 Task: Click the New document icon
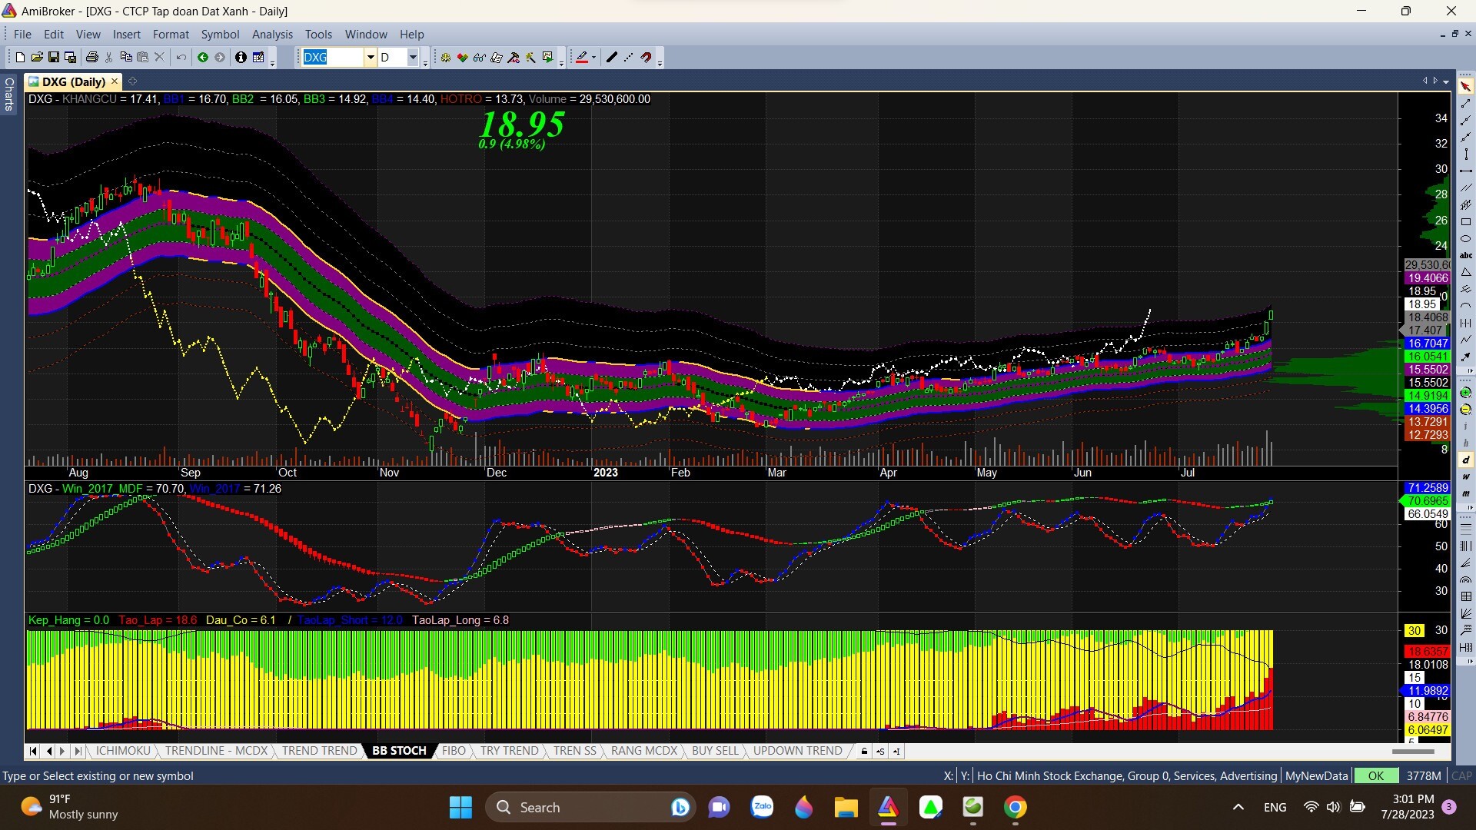tap(20, 57)
